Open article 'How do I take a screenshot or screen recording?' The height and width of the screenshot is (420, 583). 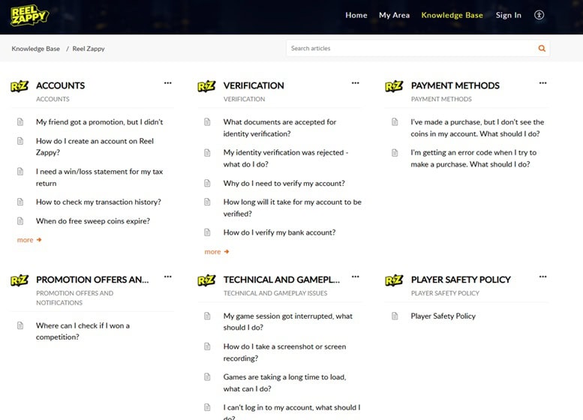(284, 352)
